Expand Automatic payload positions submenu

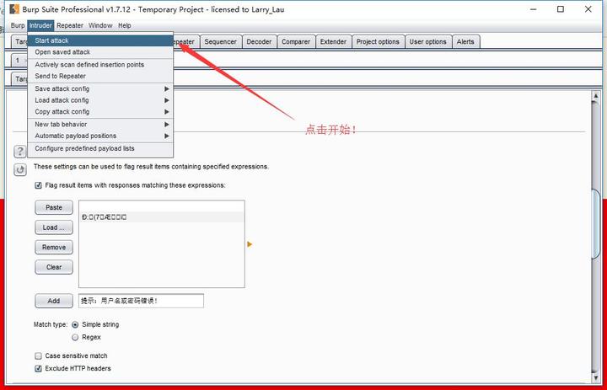pyautogui.click(x=100, y=136)
